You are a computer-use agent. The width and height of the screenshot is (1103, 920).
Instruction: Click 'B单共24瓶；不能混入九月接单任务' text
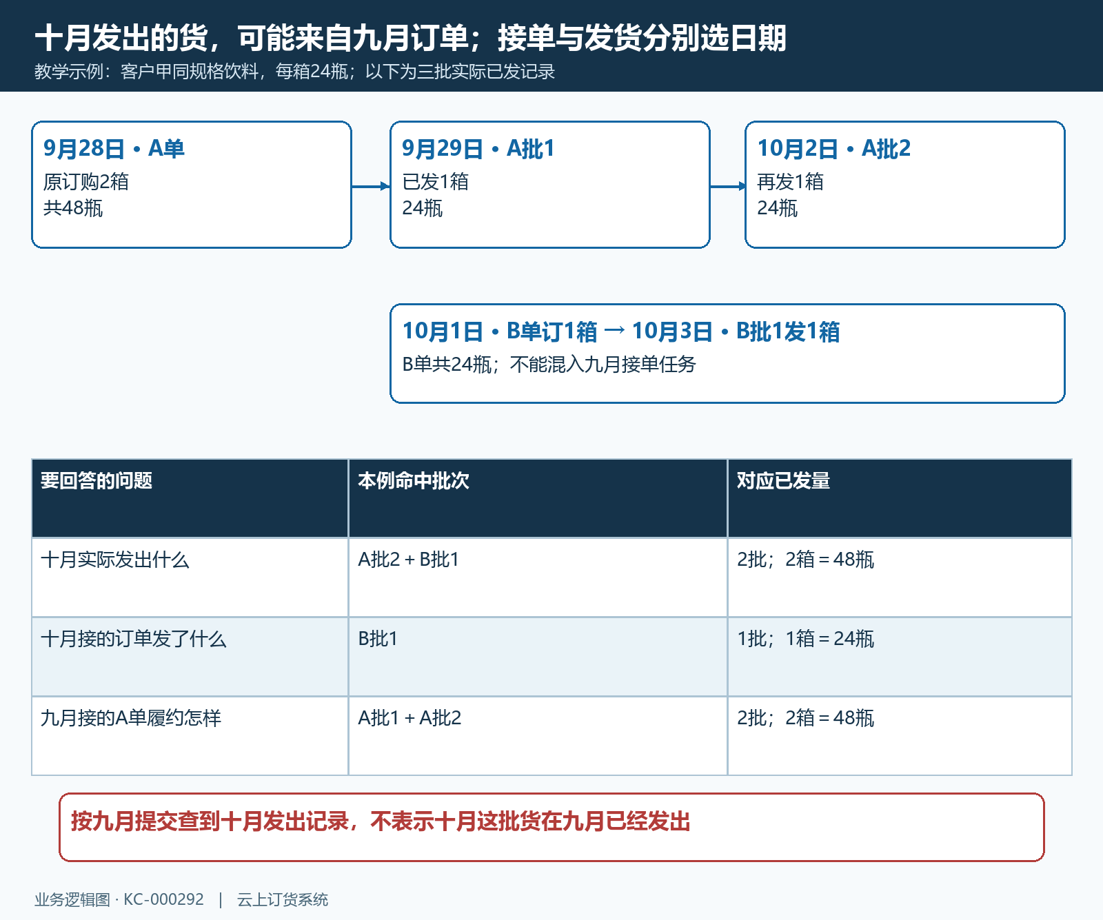point(549,365)
